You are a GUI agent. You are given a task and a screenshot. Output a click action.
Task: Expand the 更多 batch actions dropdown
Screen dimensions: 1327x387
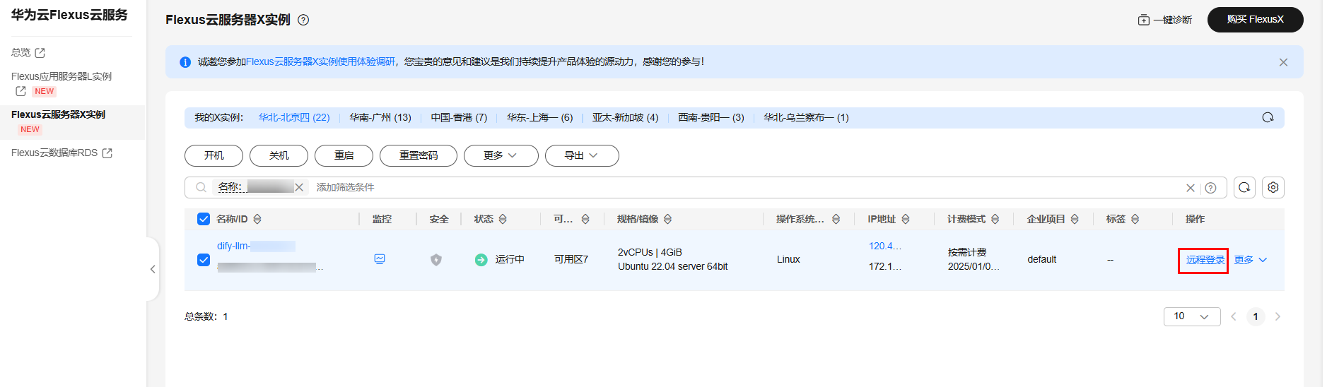click(x=501, y=155)
